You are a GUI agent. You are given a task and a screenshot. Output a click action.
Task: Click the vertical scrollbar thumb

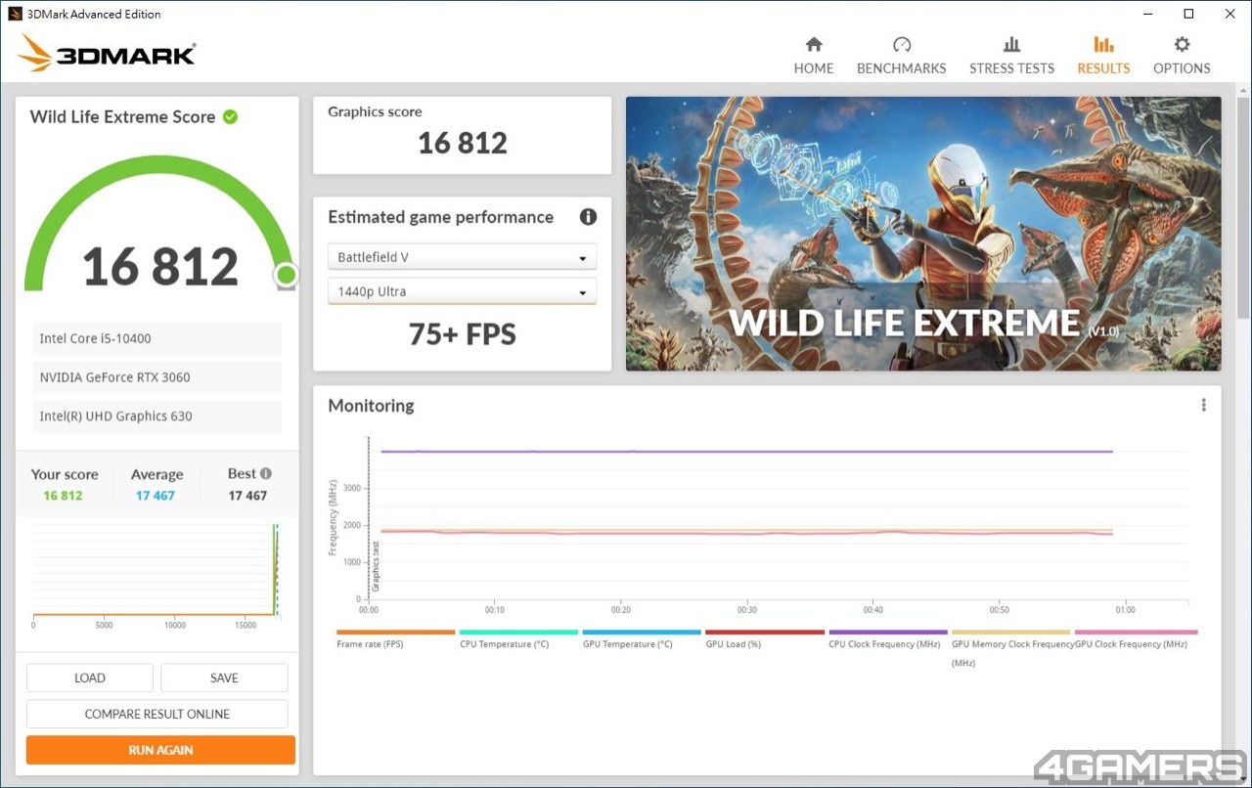1243,207
